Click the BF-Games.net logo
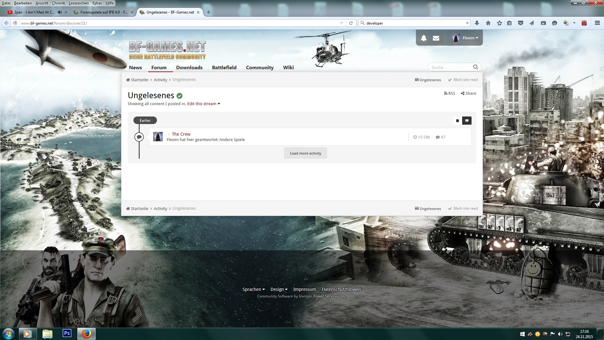This screenshot has height=340, width=604. [167, 50]
